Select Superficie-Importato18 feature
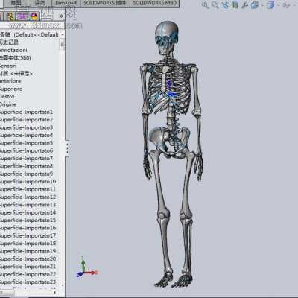The image size is (298, 298). (28, 243)
